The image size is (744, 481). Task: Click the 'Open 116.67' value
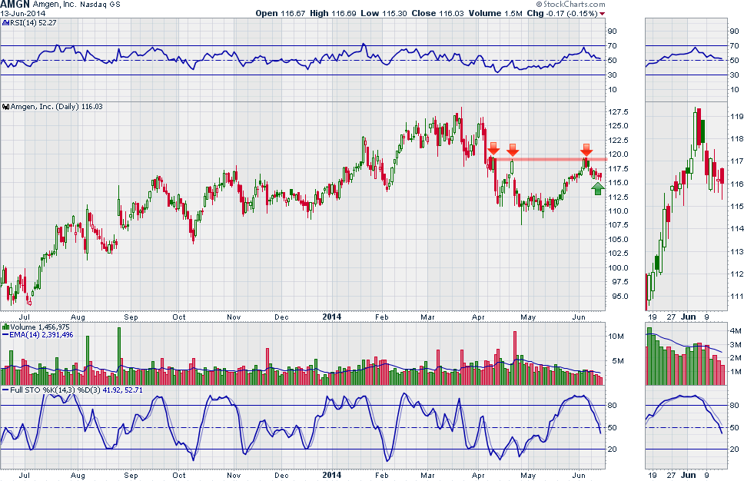(280, 13)
